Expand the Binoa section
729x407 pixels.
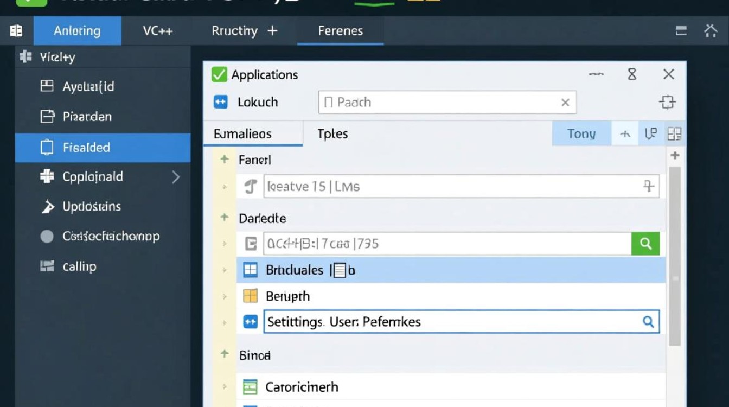[x=225, y=354]
